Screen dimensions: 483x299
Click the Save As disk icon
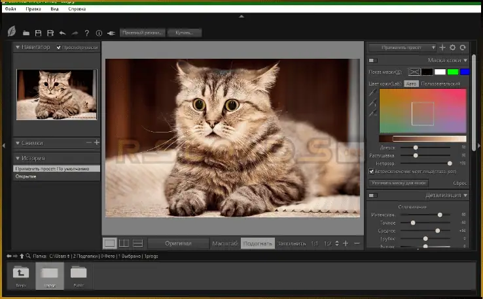[50, 33]
